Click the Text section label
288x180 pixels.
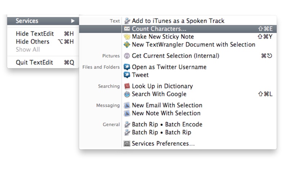tap(115, 21)
